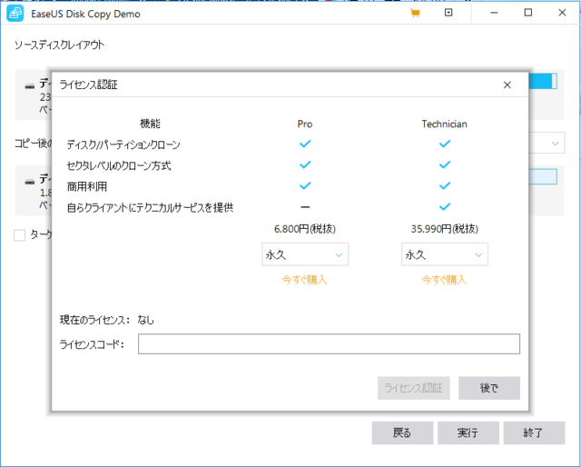Image resolution: width=581 pixels, height=467 pixels.
Task: Click the セクタレベルのクローン方式 feature row
Action: click(119, 165)
